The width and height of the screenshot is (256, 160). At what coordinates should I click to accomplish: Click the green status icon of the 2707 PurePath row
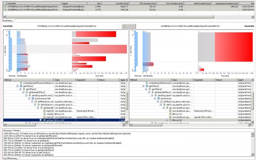click(x=5, y=6)
